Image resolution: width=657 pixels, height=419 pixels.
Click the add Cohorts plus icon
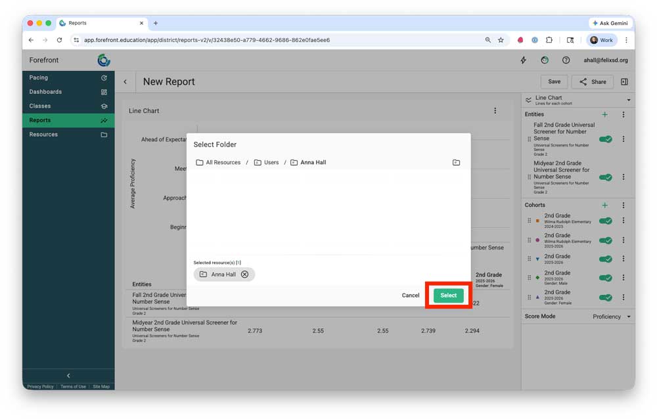click(605, 205)
